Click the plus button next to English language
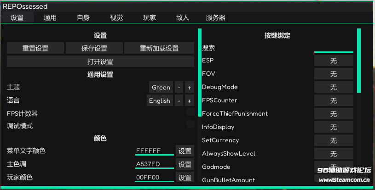 [x=190, y=101]
